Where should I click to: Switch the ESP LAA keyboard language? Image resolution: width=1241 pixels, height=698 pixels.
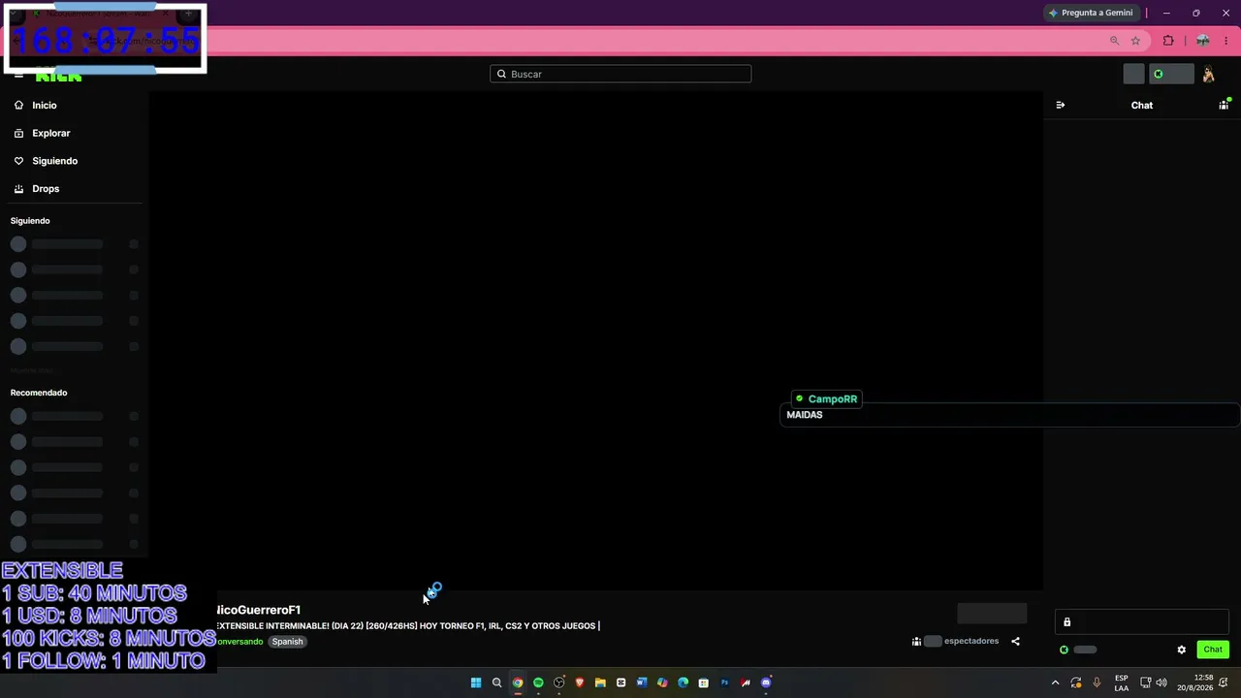pyautogui.click(x=1121, y=682)
